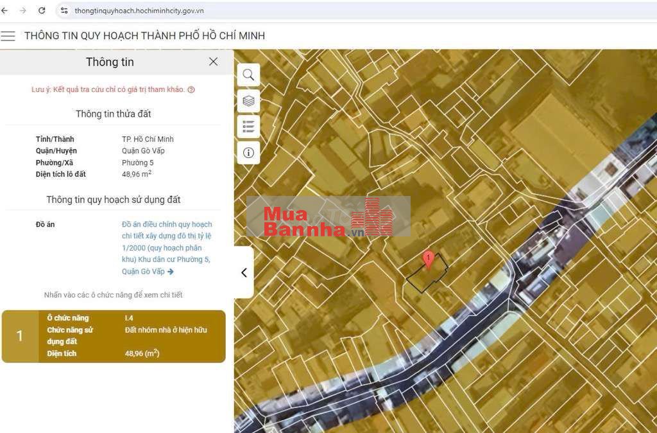Open the map search tool
Viewport: 657px width, 433px height.
point(248,75)
